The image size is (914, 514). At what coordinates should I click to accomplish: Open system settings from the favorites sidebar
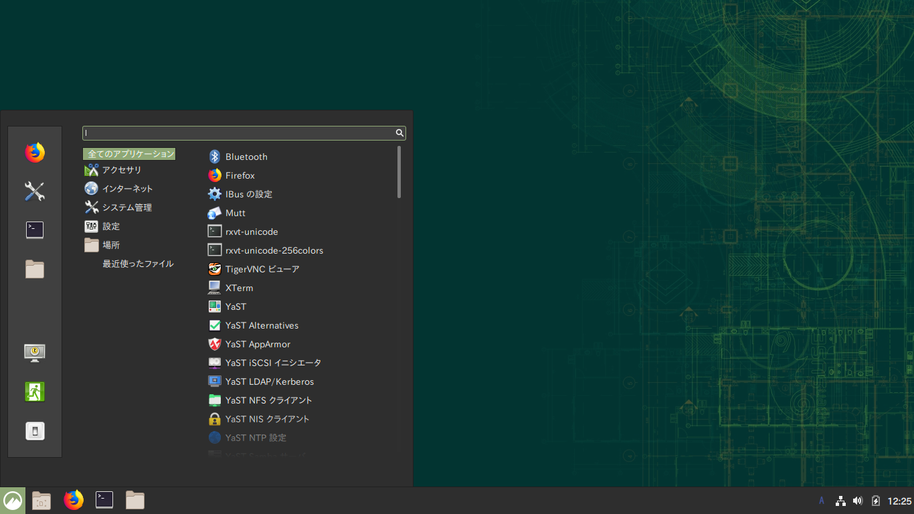coord(35,191)
